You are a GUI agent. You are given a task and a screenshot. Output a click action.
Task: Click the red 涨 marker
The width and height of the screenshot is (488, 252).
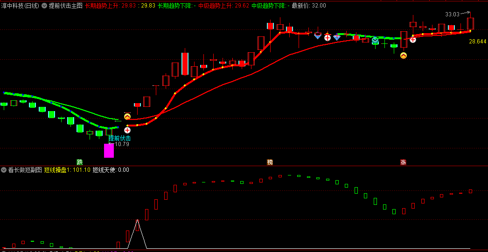click(404, 162)
